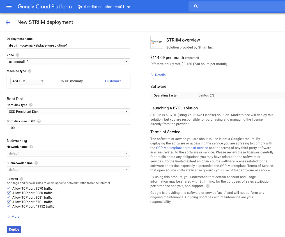Show help for Machine type
This screenshot has width=285, height=237.
click(x=30, y=71)
